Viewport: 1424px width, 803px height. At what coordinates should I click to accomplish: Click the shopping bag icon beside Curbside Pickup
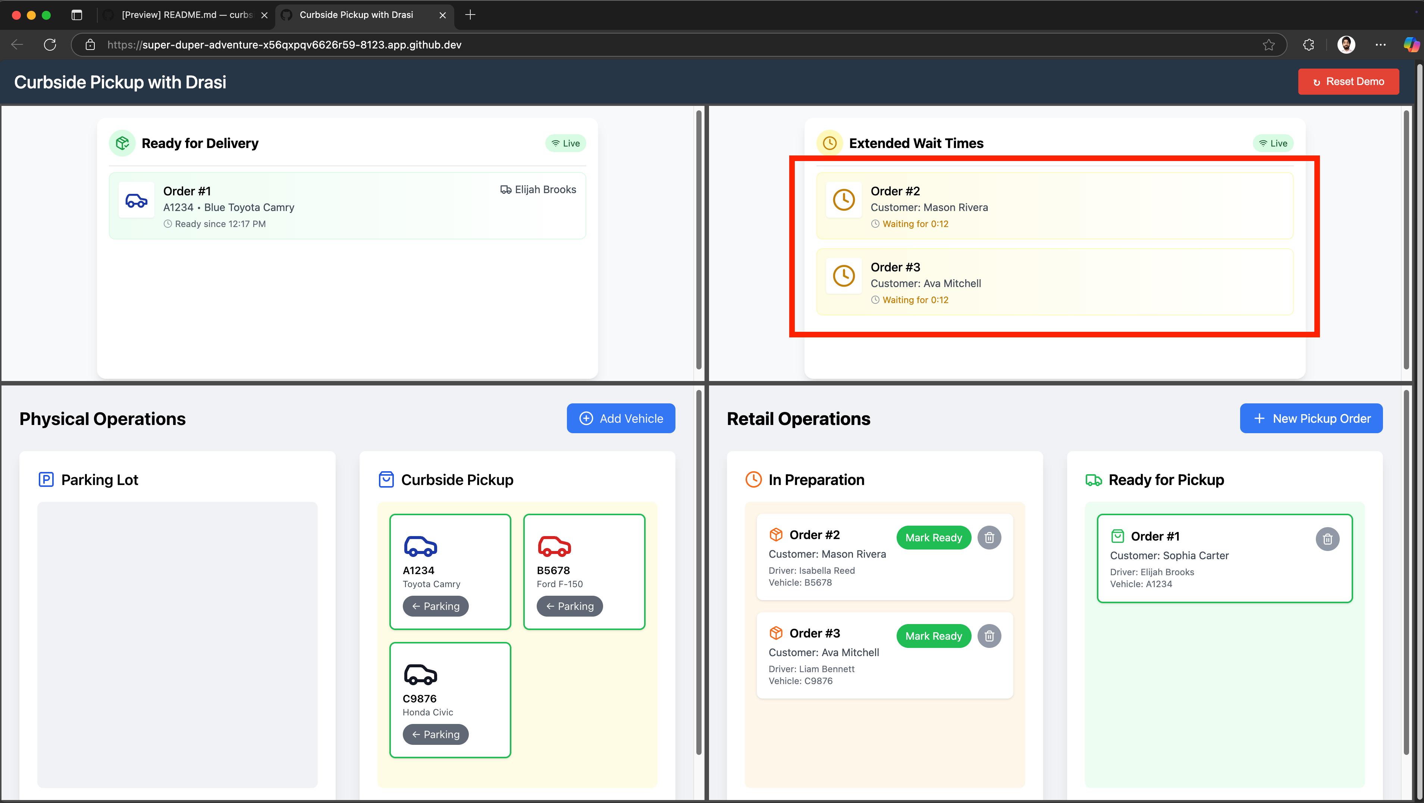coord(385,479)
